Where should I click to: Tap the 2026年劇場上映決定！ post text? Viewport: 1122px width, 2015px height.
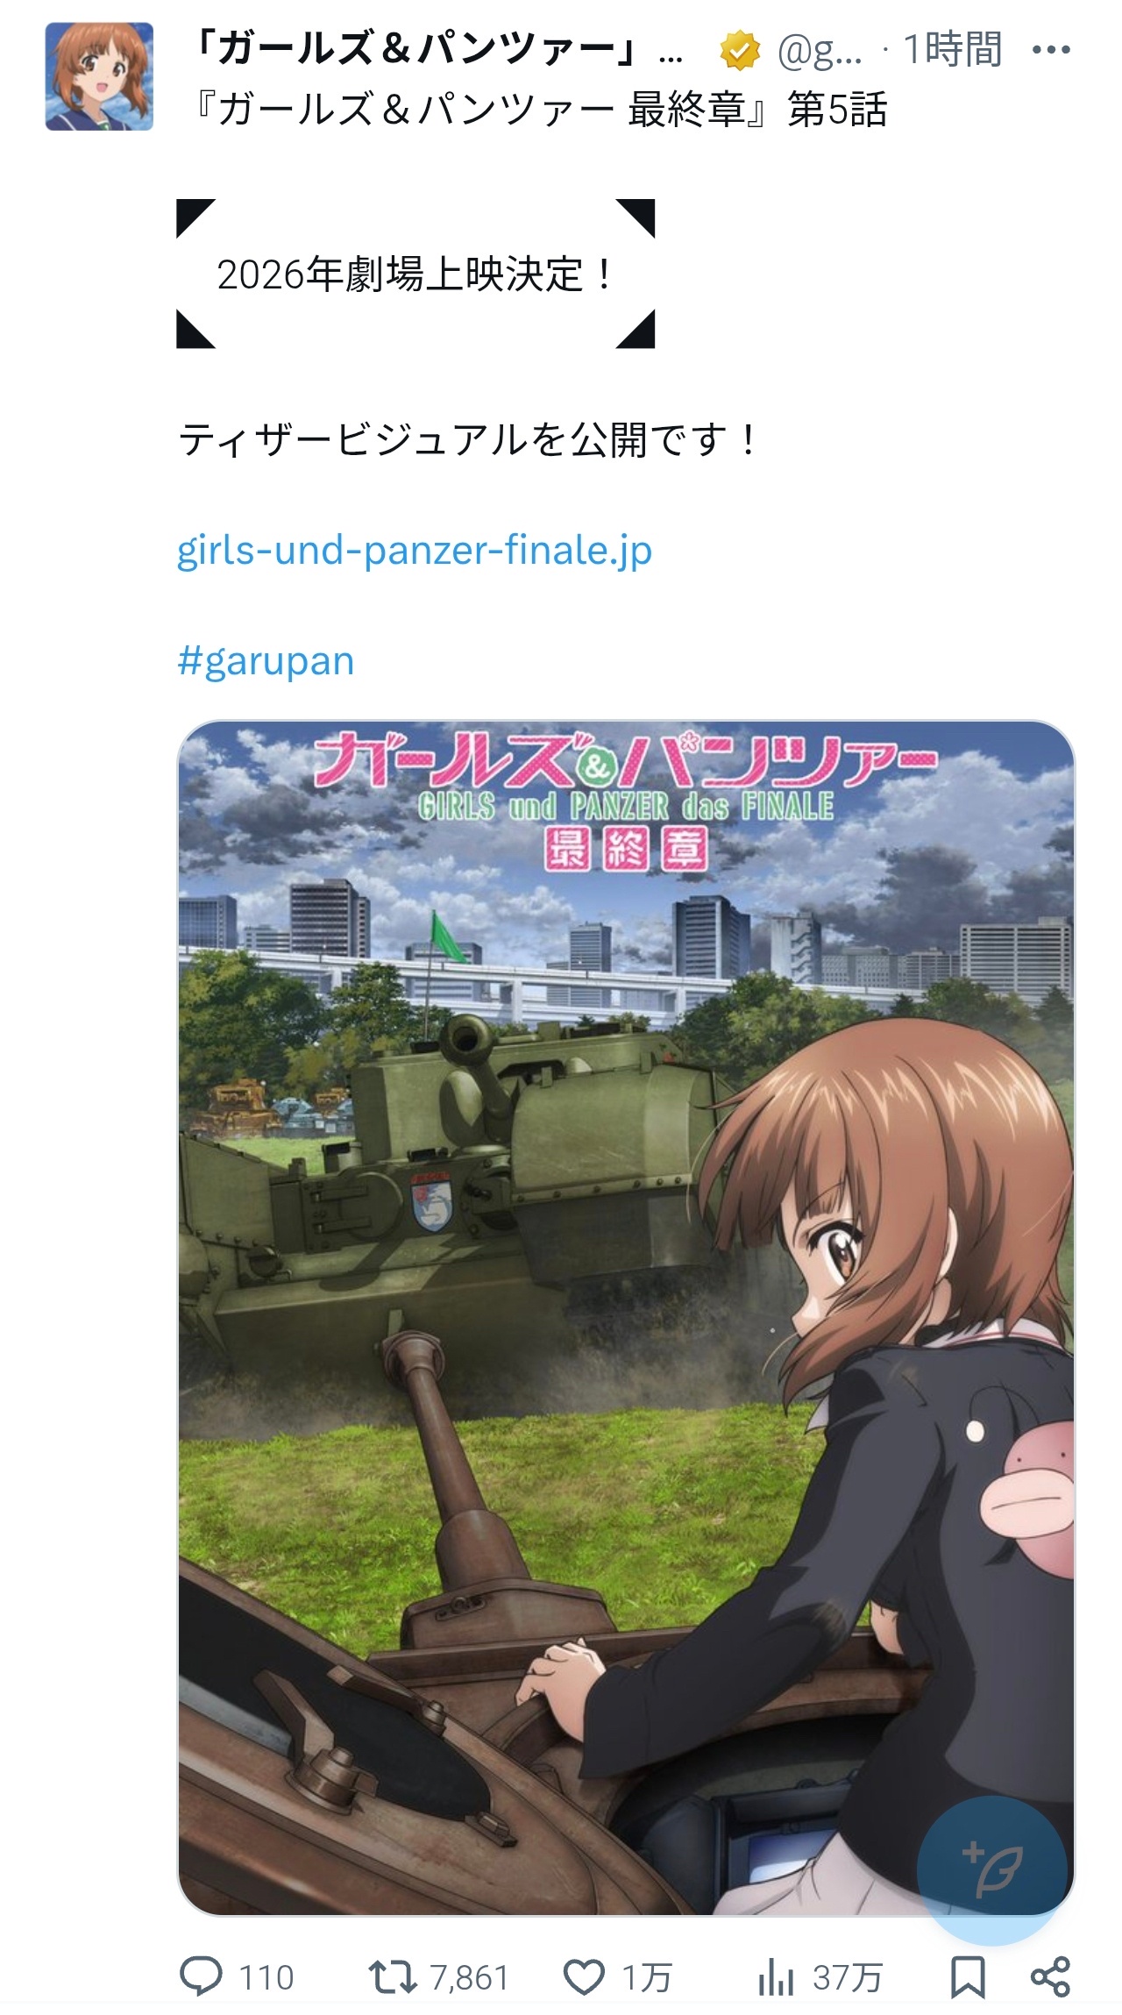[x=416, y=274]
